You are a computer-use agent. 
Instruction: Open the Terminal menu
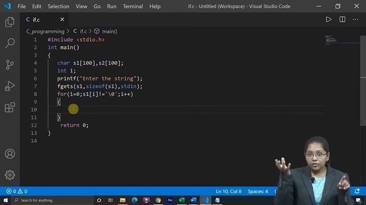click(133, 6)
